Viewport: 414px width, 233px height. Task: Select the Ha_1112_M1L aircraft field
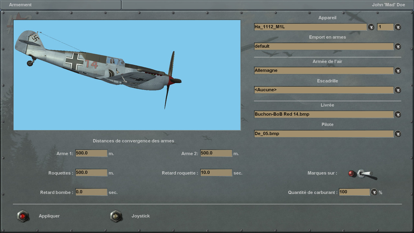(x=310, y=27)
